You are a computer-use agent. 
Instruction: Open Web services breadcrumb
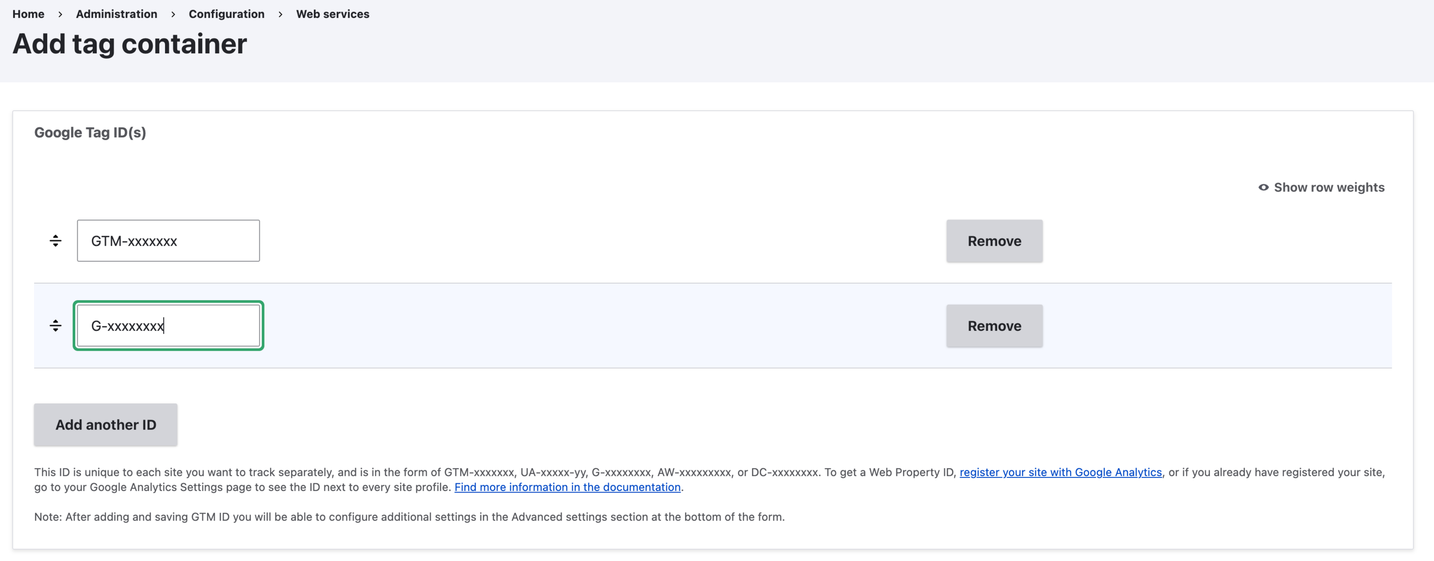[x=332, y=14]
